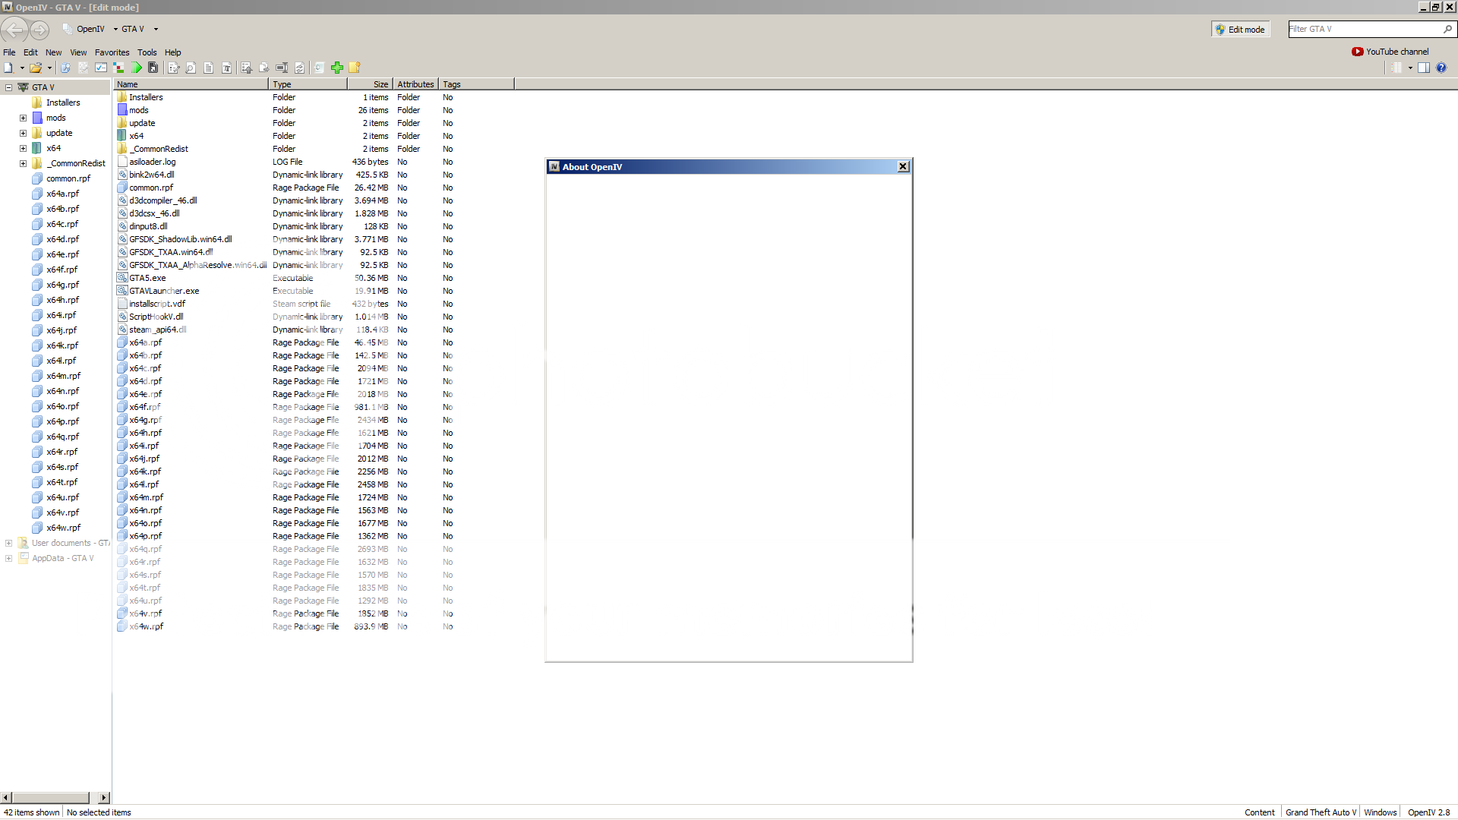The image size is (1458, 820).
Task: Open the Favorites menu
Action: (112, 52)
